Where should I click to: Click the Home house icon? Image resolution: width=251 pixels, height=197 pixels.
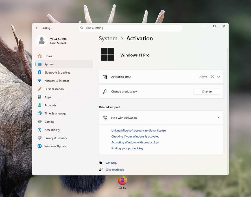(x=40, y=56)
